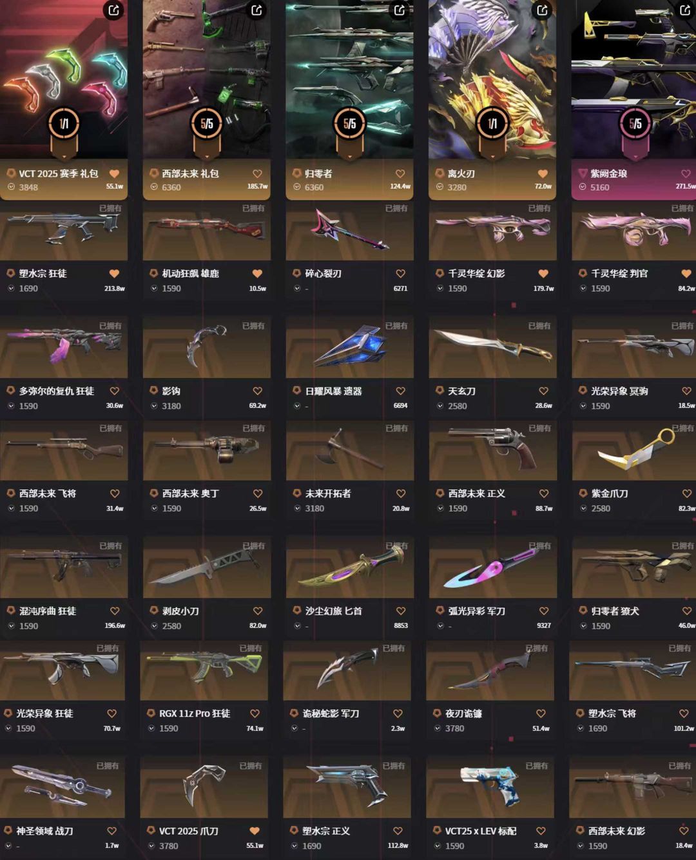Viewport: 696px width, 860px height.
Task: Share the 归零者 bundle card
Action: pyautogui.click(x=400, y=10)
